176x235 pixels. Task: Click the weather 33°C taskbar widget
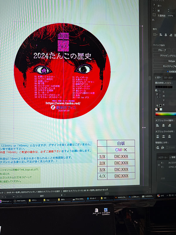click(161, 196)
